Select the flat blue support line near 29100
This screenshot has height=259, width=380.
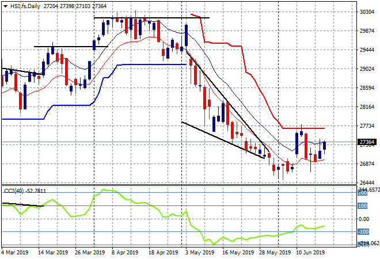150,64
